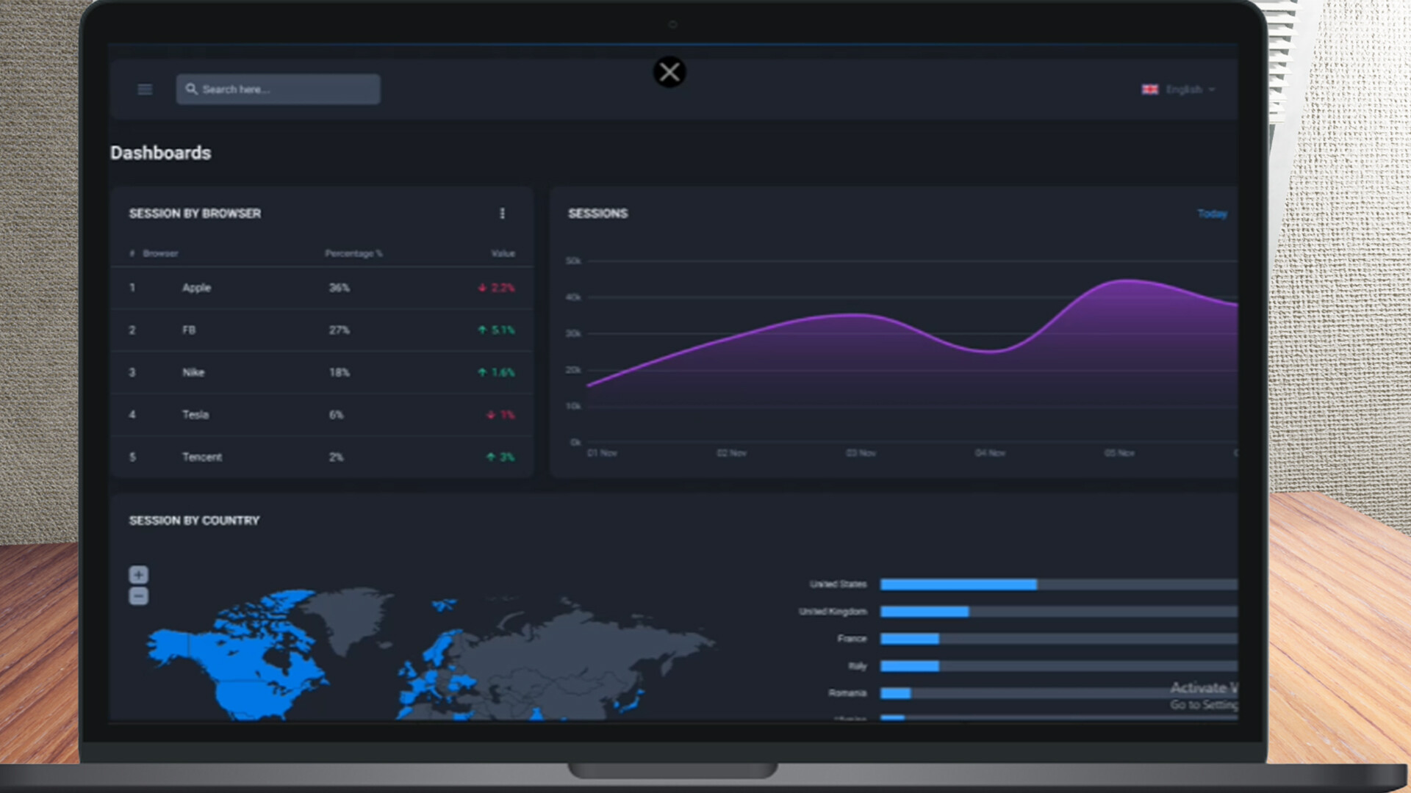Click the X overlay close icon at top center
Image resolution: width=1411 pixels, height=793 pixels.
click(669, 71)
